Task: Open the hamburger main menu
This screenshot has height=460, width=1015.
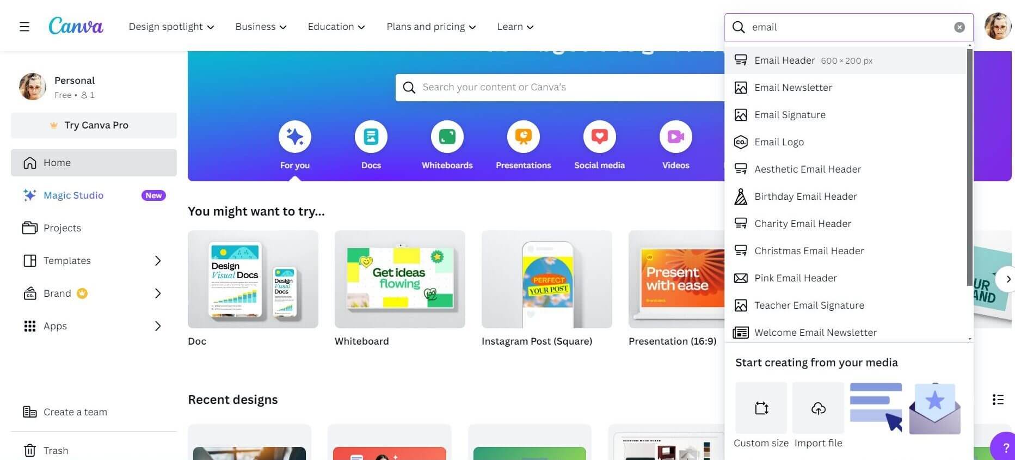Action: (x=24, y=27)
